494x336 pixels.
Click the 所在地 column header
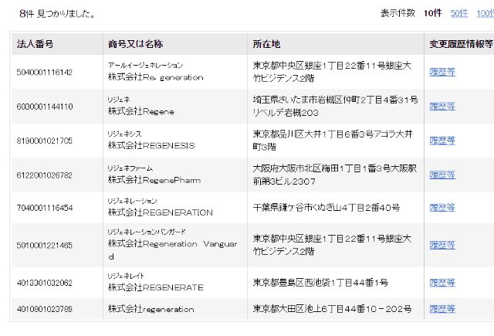(266, 44)
